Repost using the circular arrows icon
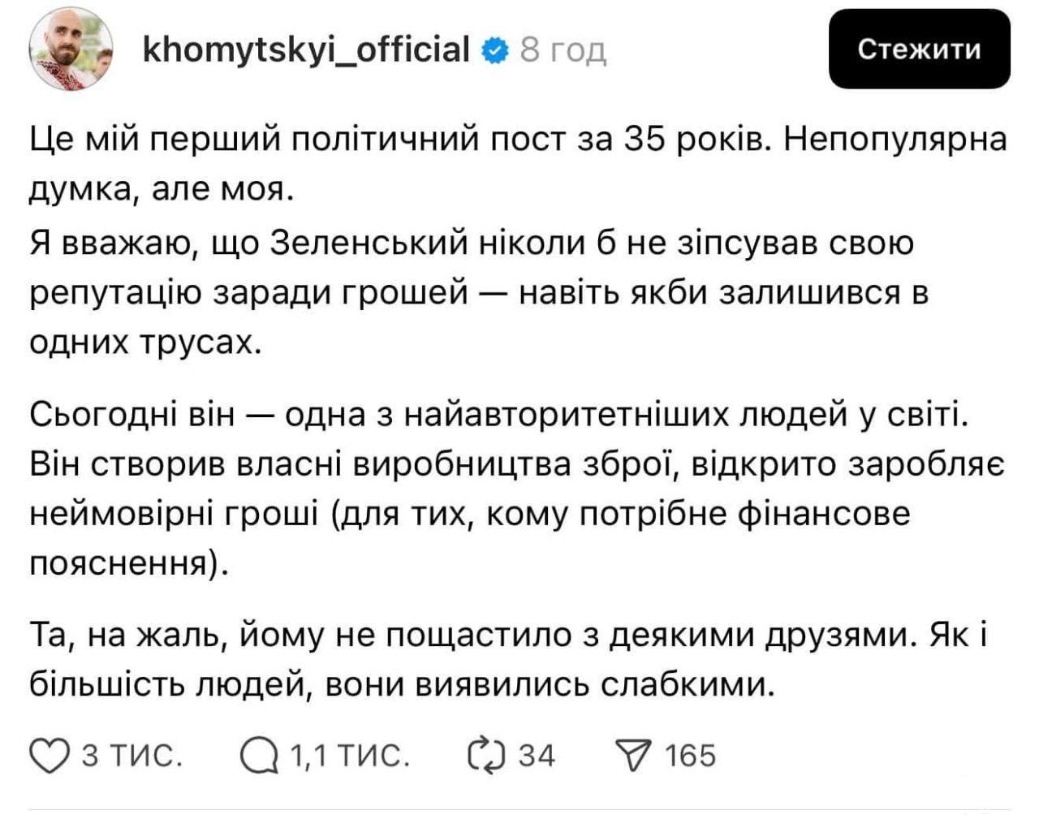 coord(485,755)
